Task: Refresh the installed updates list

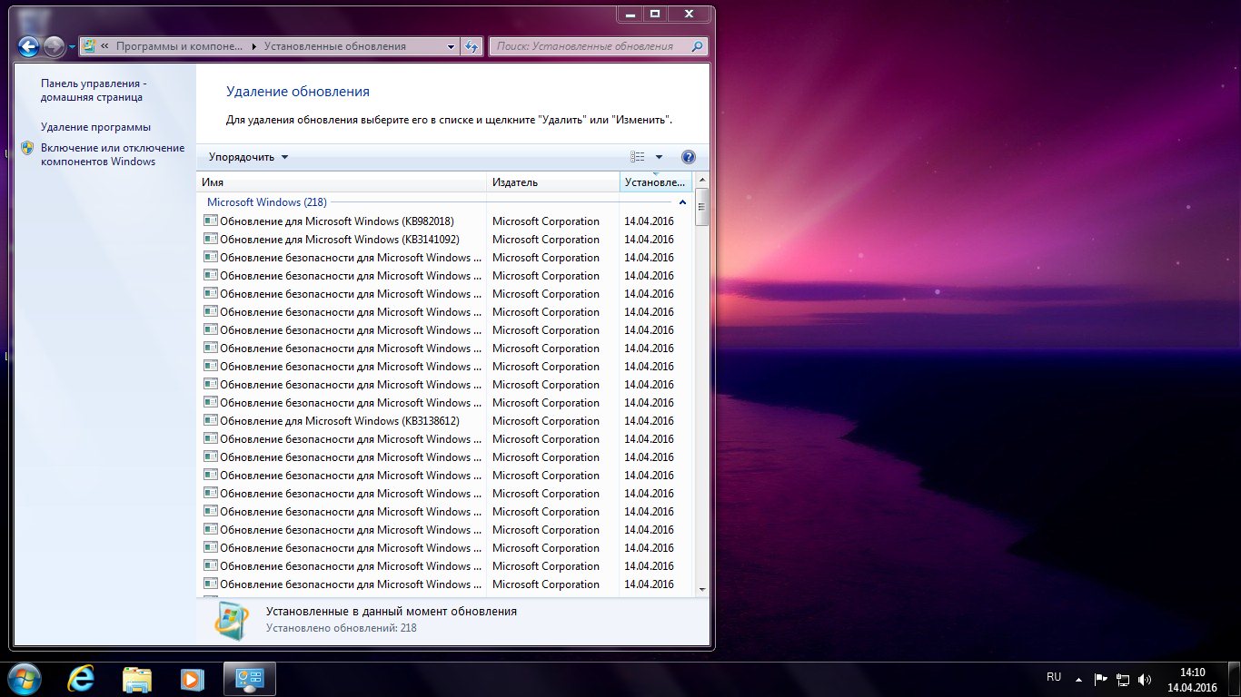Action: coord(472,46)
